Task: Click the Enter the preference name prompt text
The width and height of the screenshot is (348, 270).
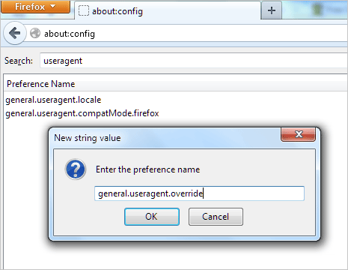Action: point(147,169)
